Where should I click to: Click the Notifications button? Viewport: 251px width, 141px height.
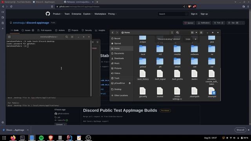(204, 23)
